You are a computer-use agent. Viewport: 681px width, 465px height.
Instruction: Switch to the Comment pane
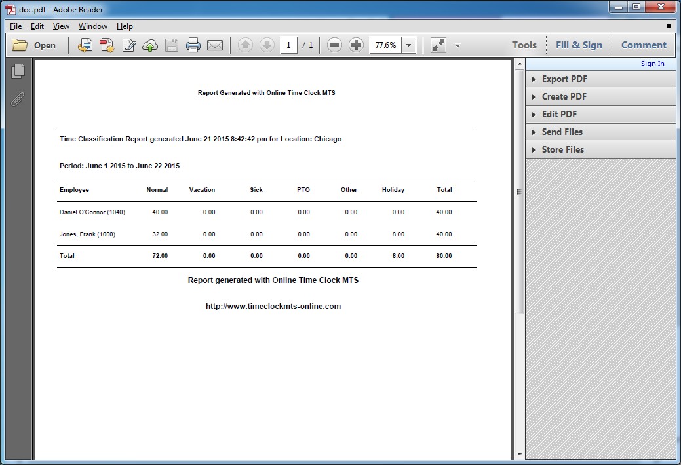coord(644,45)
